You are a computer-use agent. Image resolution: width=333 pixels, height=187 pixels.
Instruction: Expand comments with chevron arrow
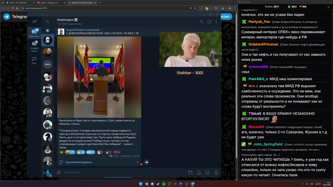(x=138, y=162)
